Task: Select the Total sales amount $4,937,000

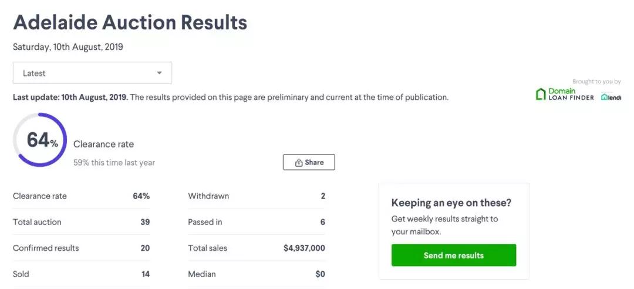Action: 304,248
